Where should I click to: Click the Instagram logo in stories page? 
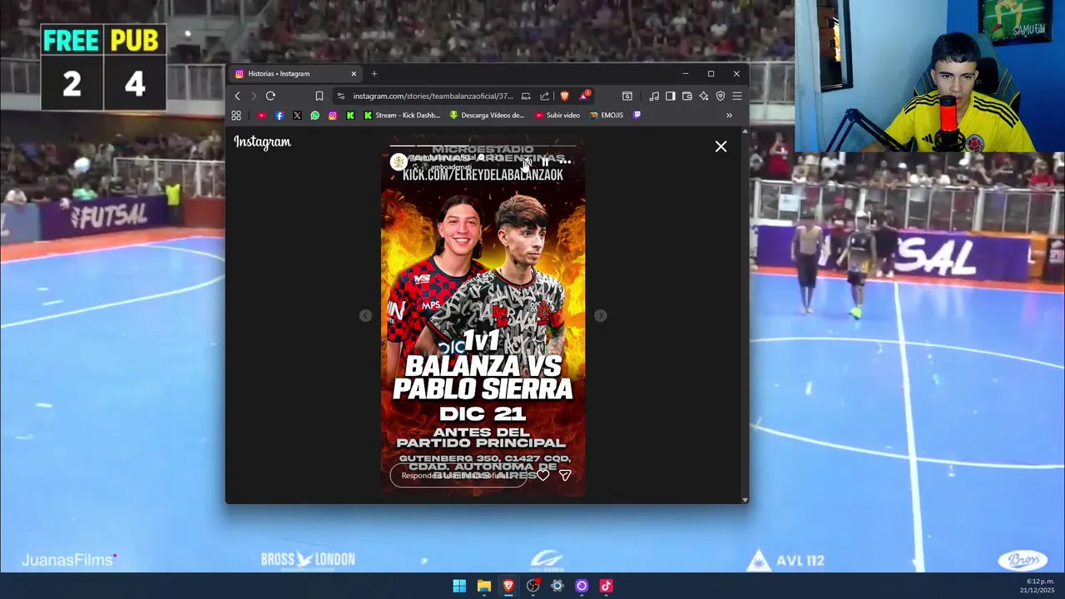[x=262, y=142]
